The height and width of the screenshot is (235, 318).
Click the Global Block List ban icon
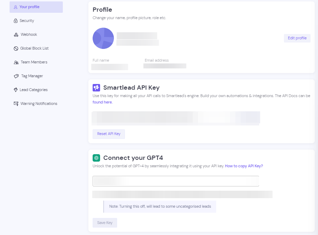[x=16, y=49]
